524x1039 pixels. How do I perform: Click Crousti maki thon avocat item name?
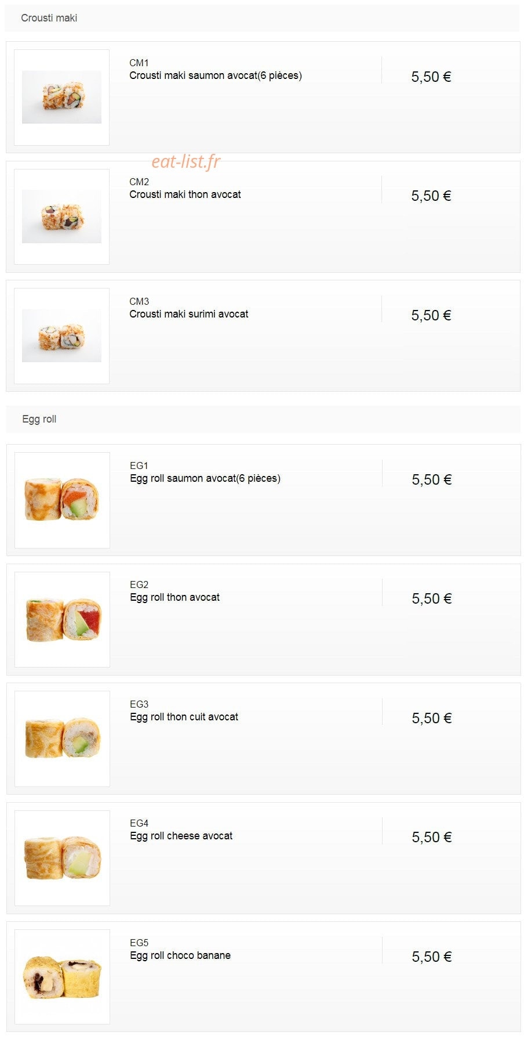(185, 194)
